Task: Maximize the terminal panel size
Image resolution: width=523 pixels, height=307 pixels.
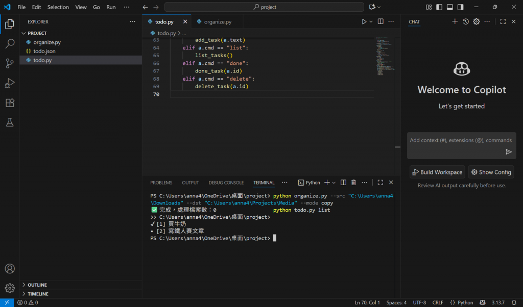Action: tap(380, 183)
